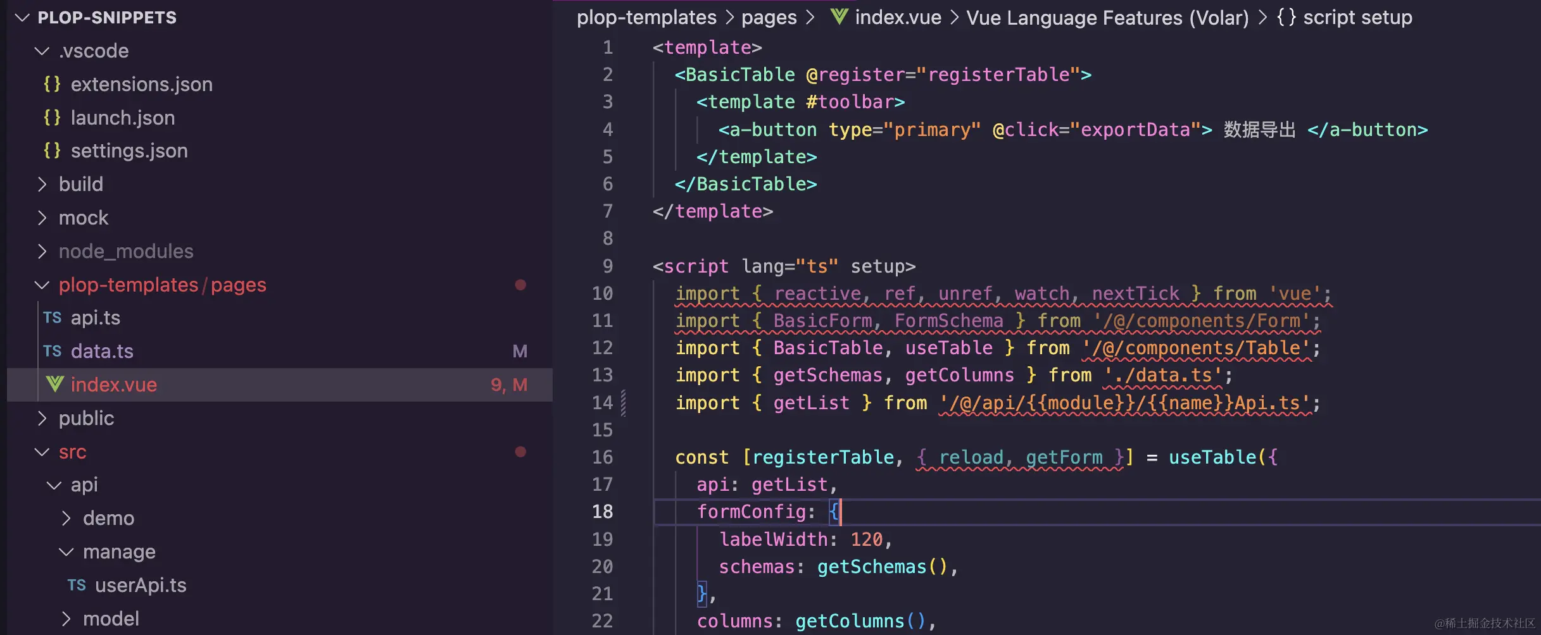The height and width of the screenshot is (635, 1541).
Task: Click the script setup breadcrumb segment
Action: (1357, 17)
